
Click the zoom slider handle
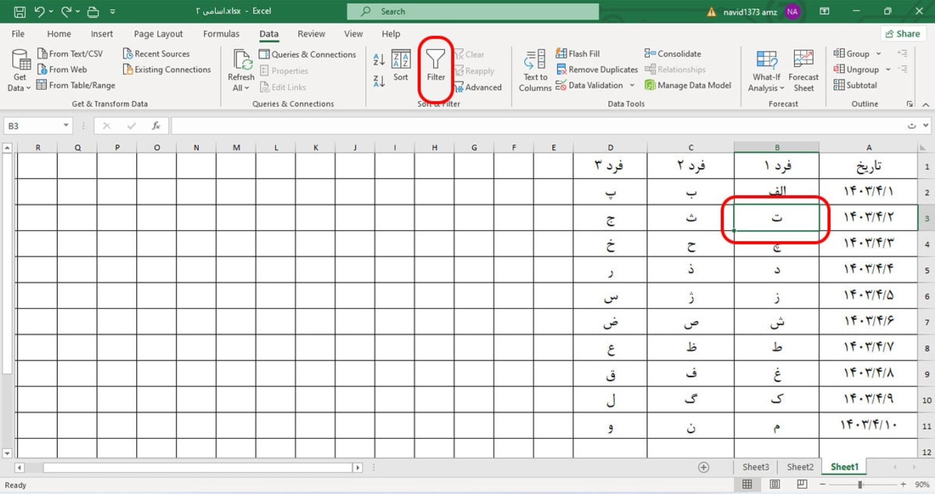pyautogui.click(x=860, y=485)
